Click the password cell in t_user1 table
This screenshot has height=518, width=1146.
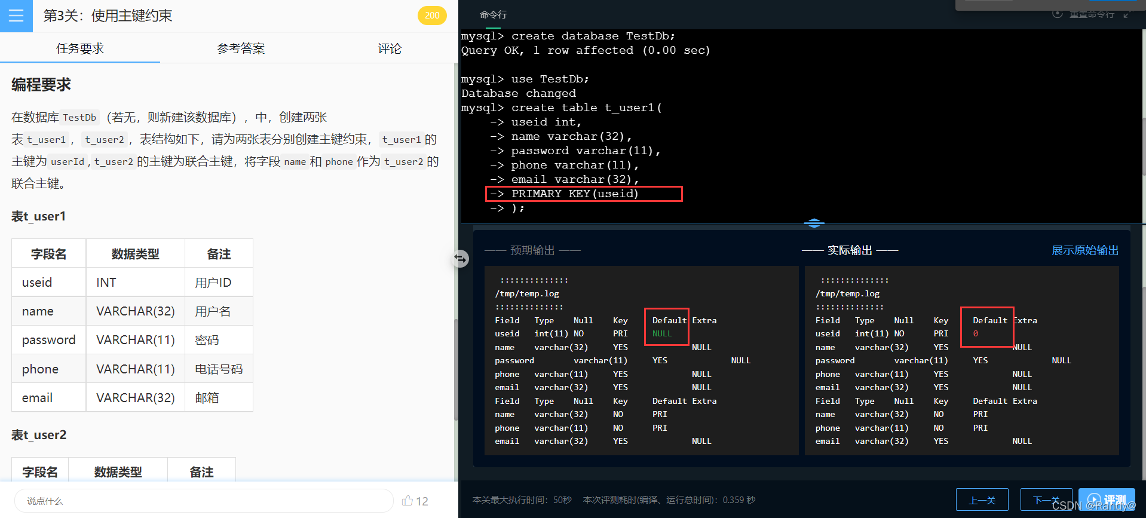49,340
